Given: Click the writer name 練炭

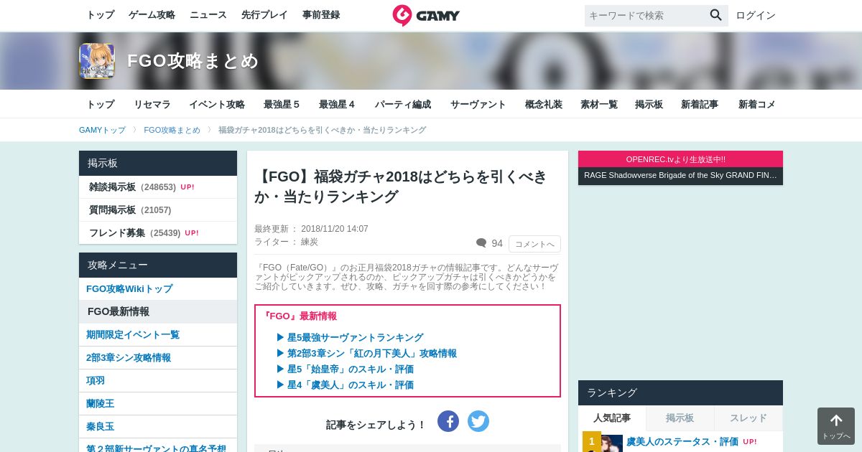Looking at the screenshot, I should point(310,242).
